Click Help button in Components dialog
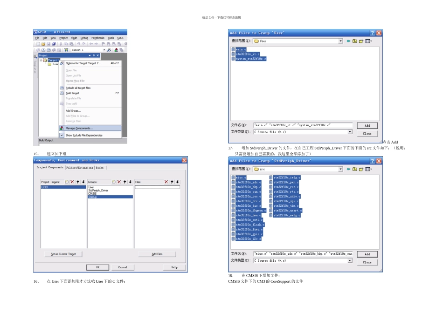The image size is (443, 313). click(x=174, y=267)
